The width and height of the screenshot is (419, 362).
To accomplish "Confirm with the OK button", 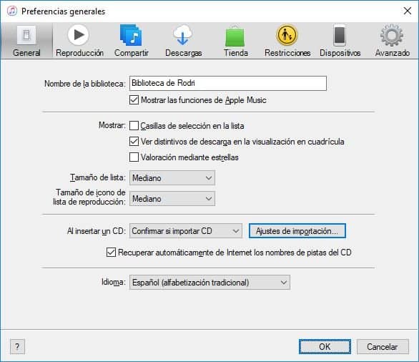I will point(325,346).
